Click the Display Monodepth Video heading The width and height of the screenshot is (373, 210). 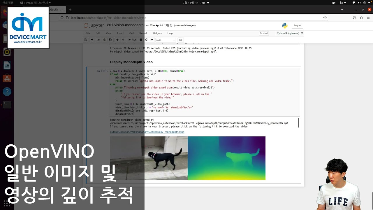click(131, 62)
